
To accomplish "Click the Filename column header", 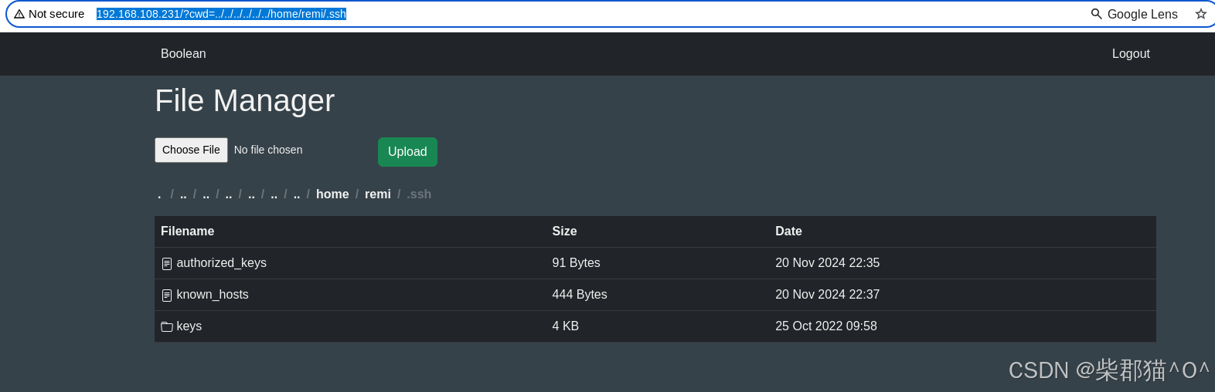I will [x=187, y=231].
